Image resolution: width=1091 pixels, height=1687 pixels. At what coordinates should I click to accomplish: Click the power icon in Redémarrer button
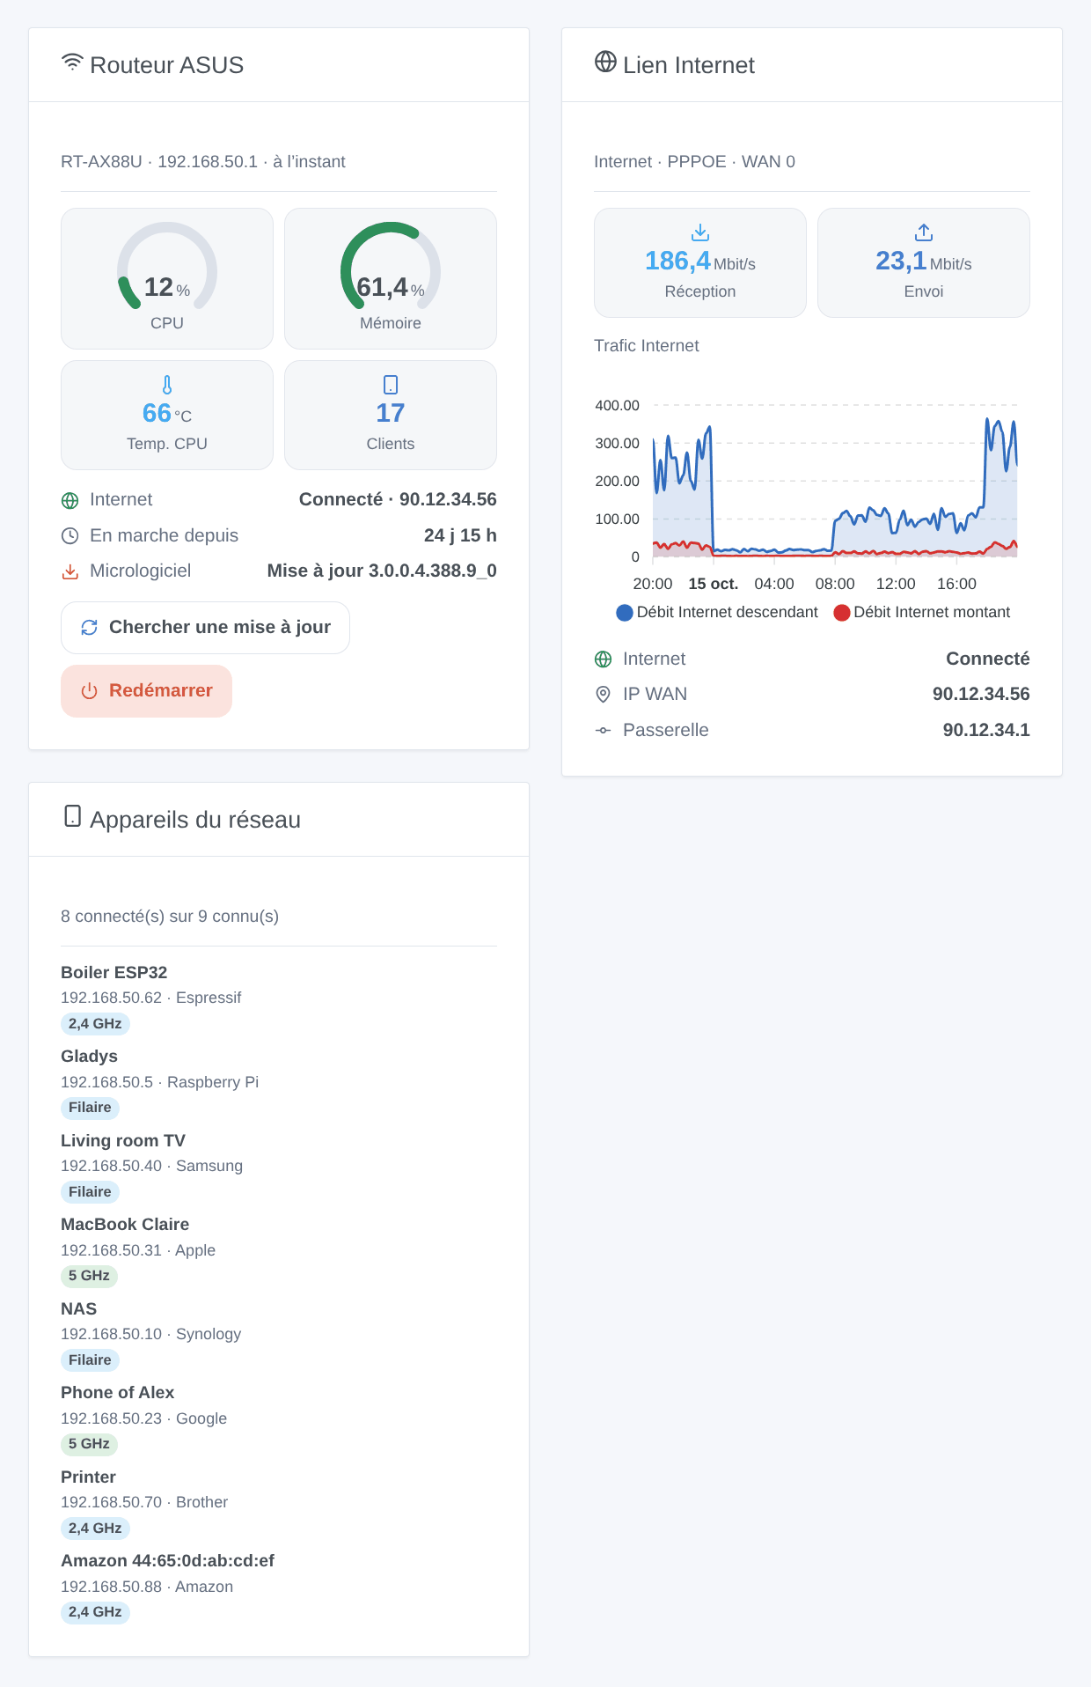tap(89, 691)
